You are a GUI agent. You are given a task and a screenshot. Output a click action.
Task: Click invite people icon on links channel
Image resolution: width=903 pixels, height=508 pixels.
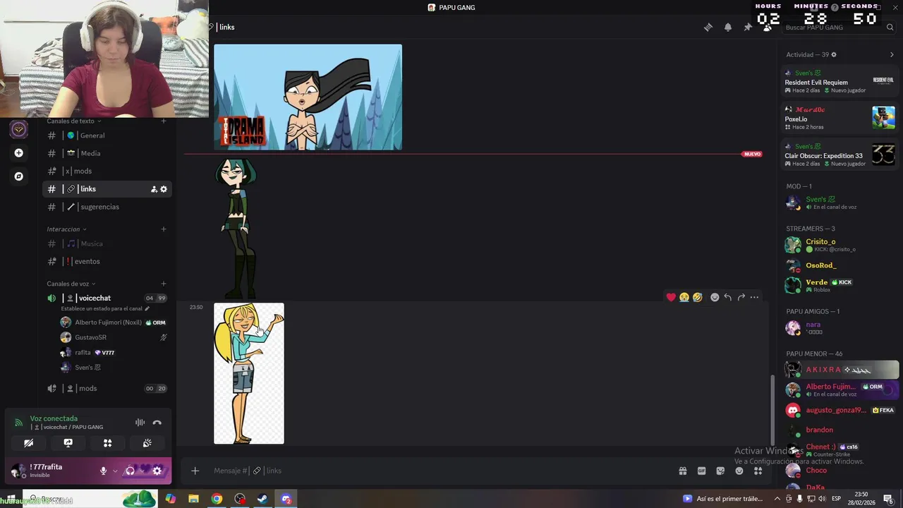pos(154,189)
